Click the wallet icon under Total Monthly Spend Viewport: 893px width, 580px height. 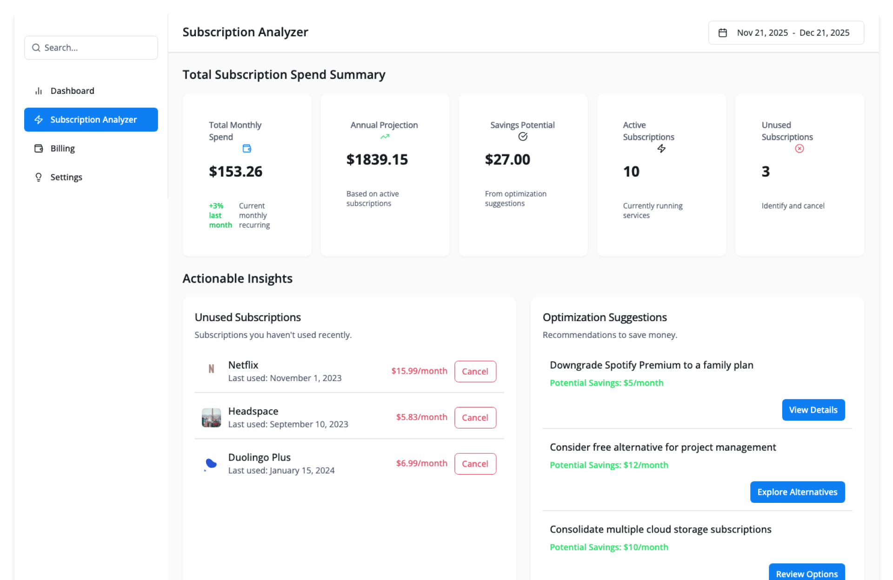coord(247,149)
